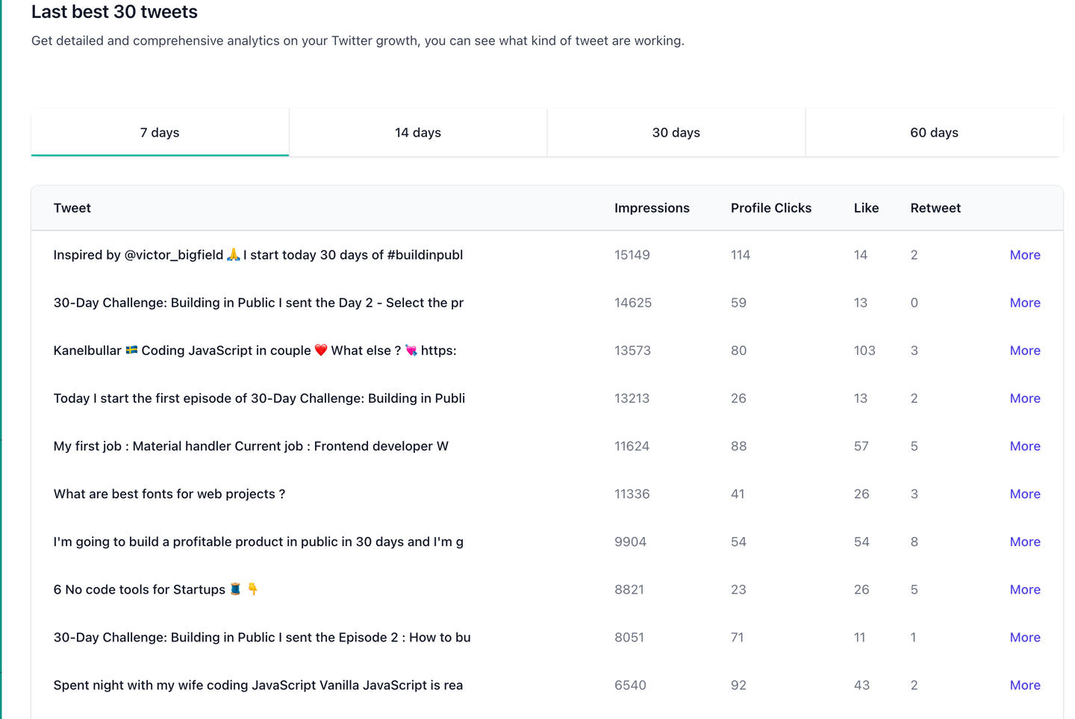The image size is (1075, 719).
Task: Open More for the first episode tweet
Action: tap(1025, 398)
